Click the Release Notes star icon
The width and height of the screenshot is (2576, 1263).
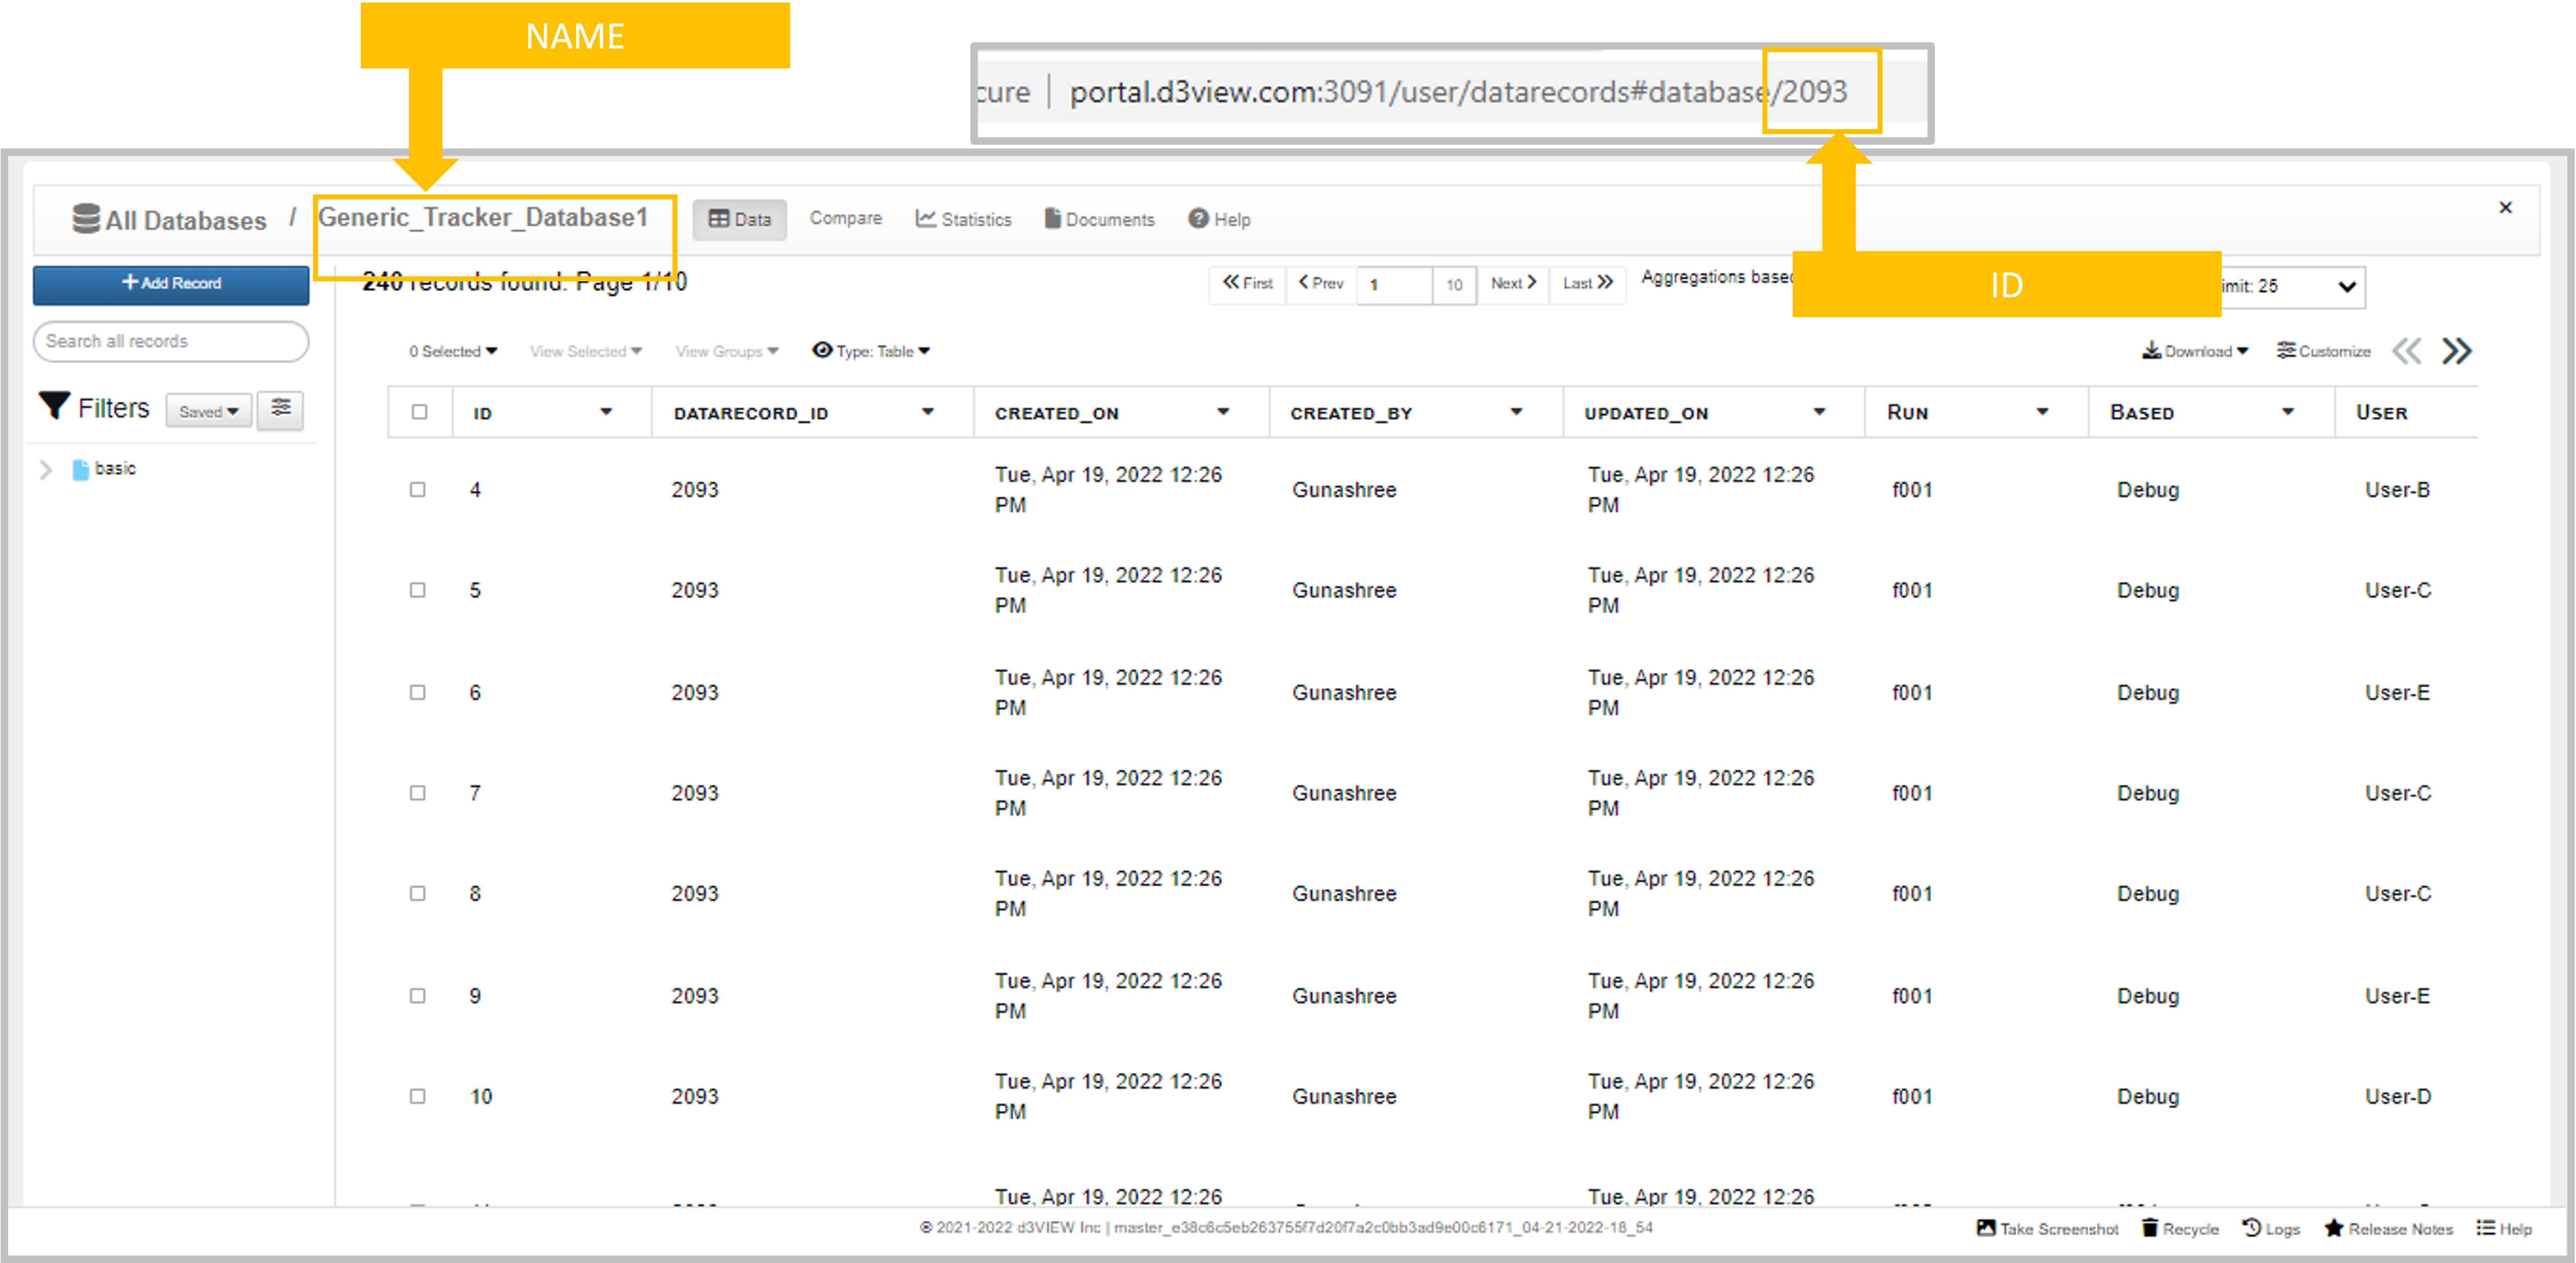coord(2334,1228)
